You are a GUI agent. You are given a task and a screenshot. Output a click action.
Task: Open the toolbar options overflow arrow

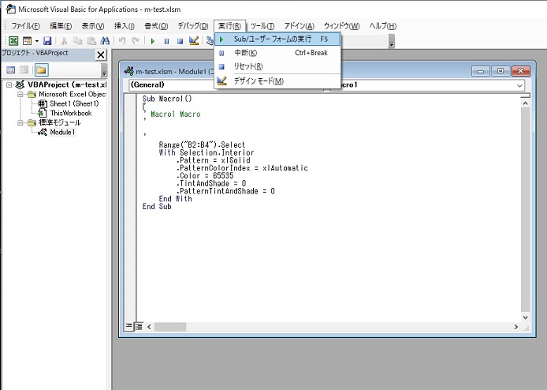pos(392,43)
